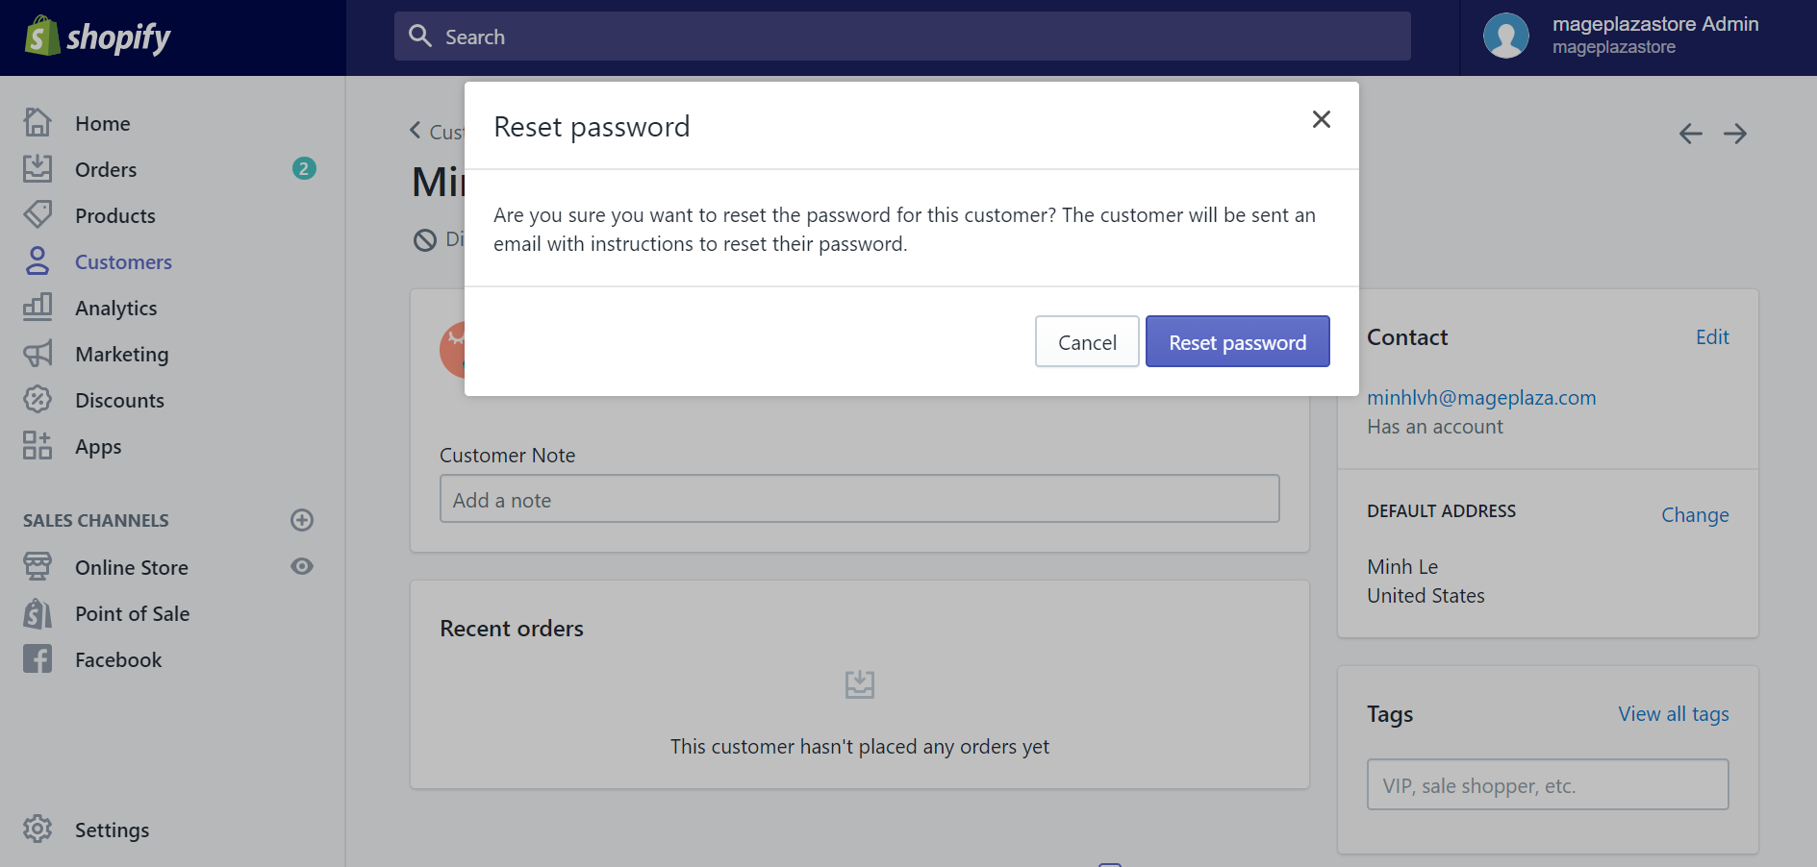Image resolution: width=1817 pixels, height=867 pixels.
Task: Click the Products tag icon
Action: [38, 214]
